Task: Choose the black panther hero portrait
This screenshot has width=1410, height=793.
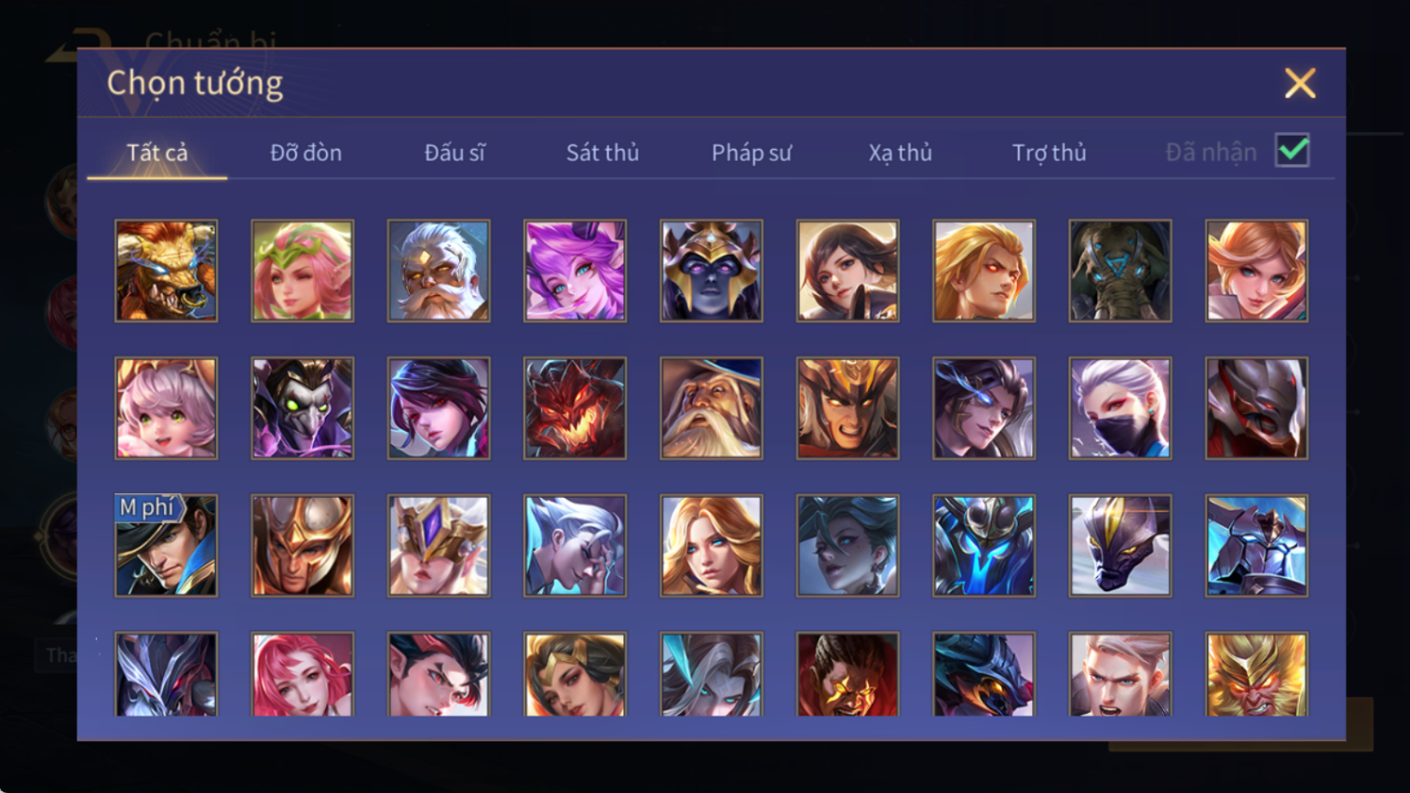Action: [x=1119, y=545]
